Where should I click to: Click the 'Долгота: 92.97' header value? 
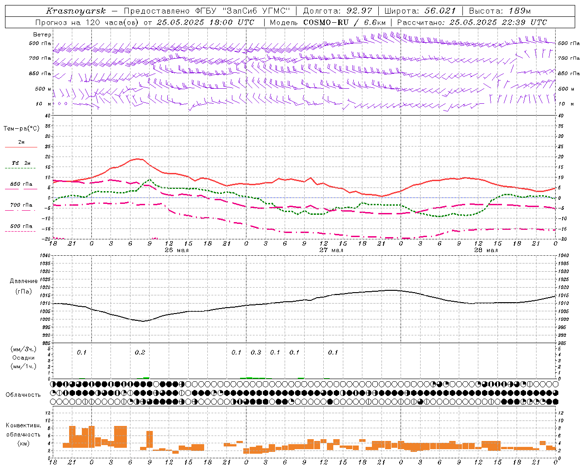(337, 11)
